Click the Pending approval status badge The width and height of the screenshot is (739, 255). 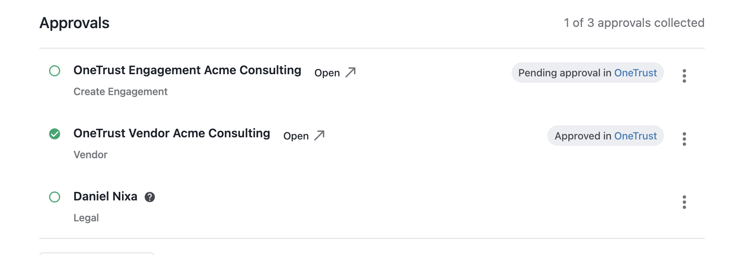588,72
